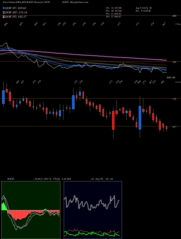
Task: Click the 188 price axis label
Action: (x=174, y=62)
